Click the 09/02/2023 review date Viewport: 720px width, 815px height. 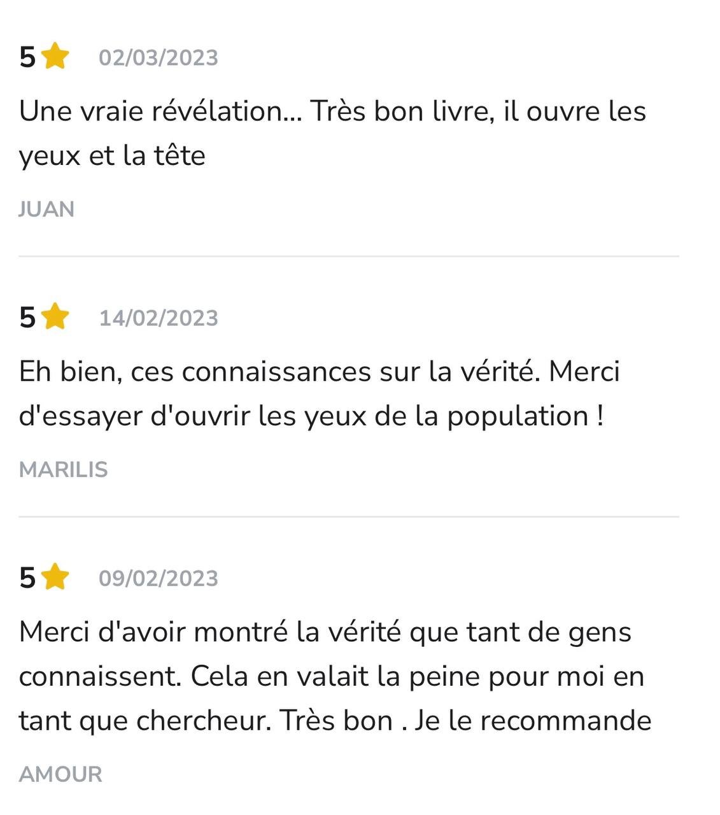(x=159, y=578)
